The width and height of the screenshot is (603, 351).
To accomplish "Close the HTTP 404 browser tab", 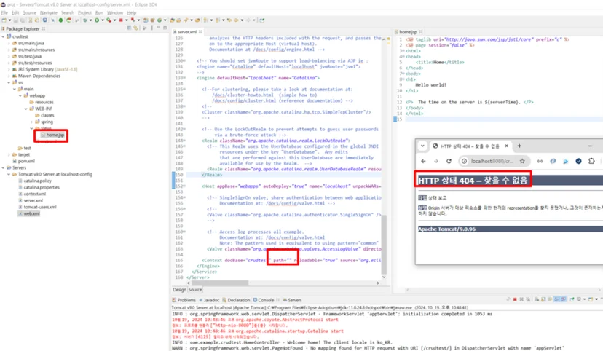I will [506, 146].
